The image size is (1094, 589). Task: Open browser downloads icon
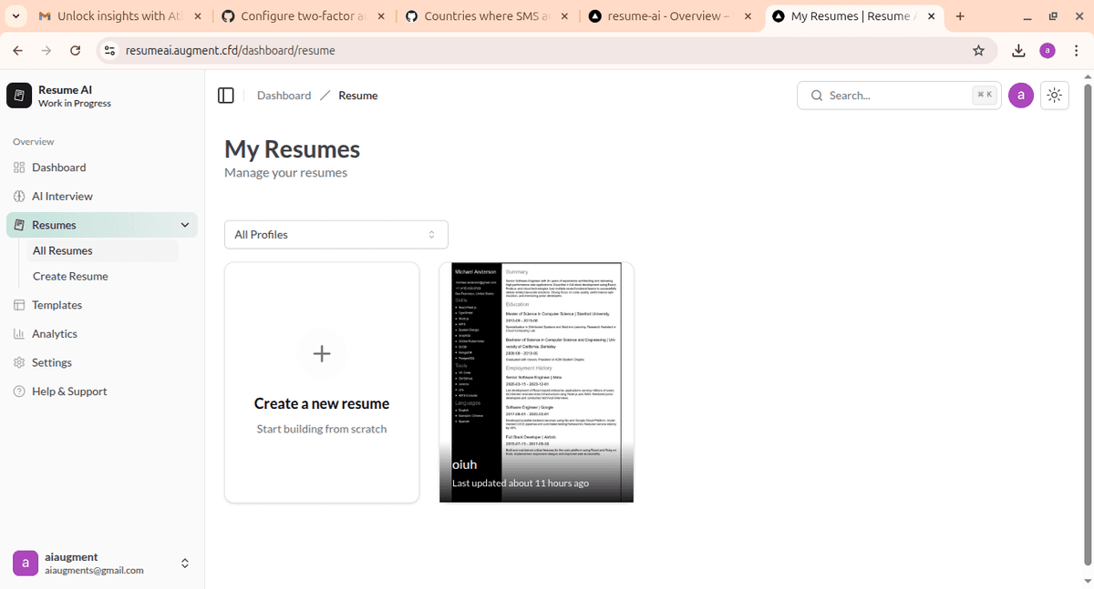tap(1018, 51)
